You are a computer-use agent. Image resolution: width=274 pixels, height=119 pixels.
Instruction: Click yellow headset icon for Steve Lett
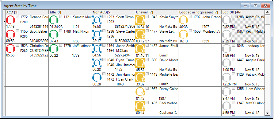coord(140,34)
